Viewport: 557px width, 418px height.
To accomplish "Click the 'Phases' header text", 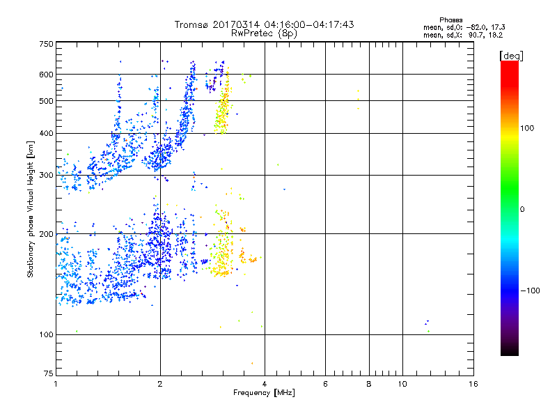I will coord(450,20).
